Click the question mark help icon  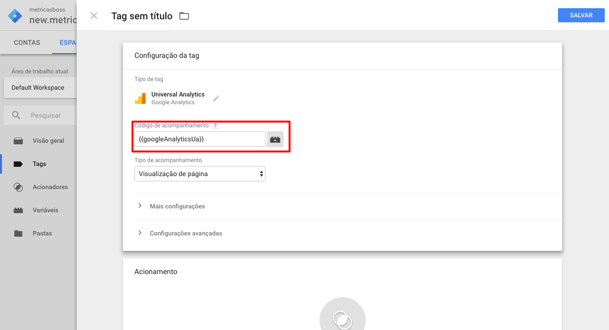pyautogui.click(x=215, y=125)
